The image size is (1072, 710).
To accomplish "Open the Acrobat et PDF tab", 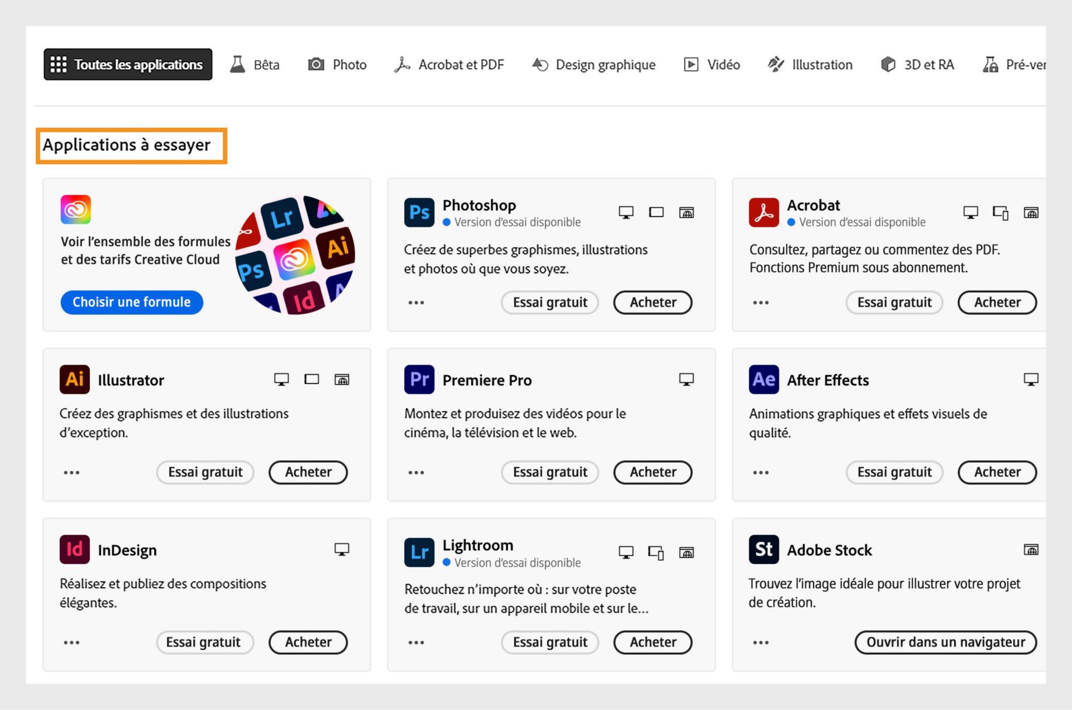I will pyautogui.click(x=449, y=65).
